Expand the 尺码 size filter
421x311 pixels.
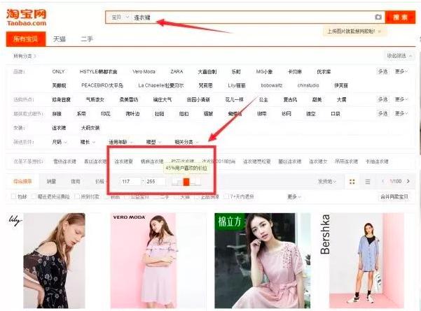(x=60, y=142)
